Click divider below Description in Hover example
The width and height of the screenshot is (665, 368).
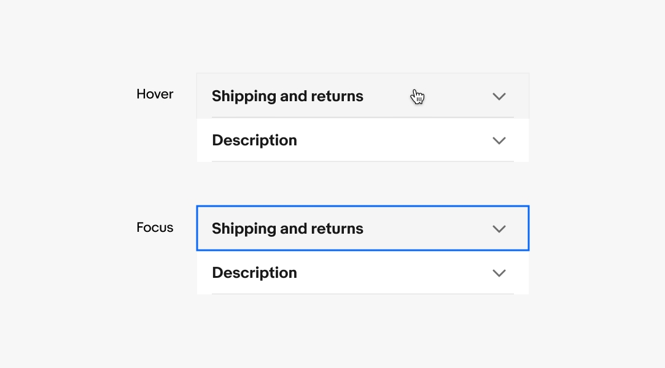coord(362,161)
